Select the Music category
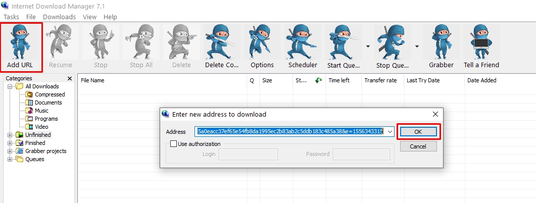 pyautogui.click(x=41, y=111)
